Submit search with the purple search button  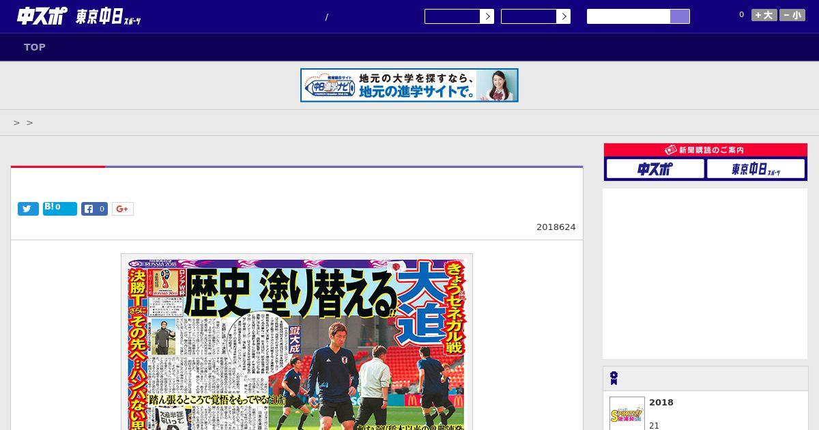point(680,16)
